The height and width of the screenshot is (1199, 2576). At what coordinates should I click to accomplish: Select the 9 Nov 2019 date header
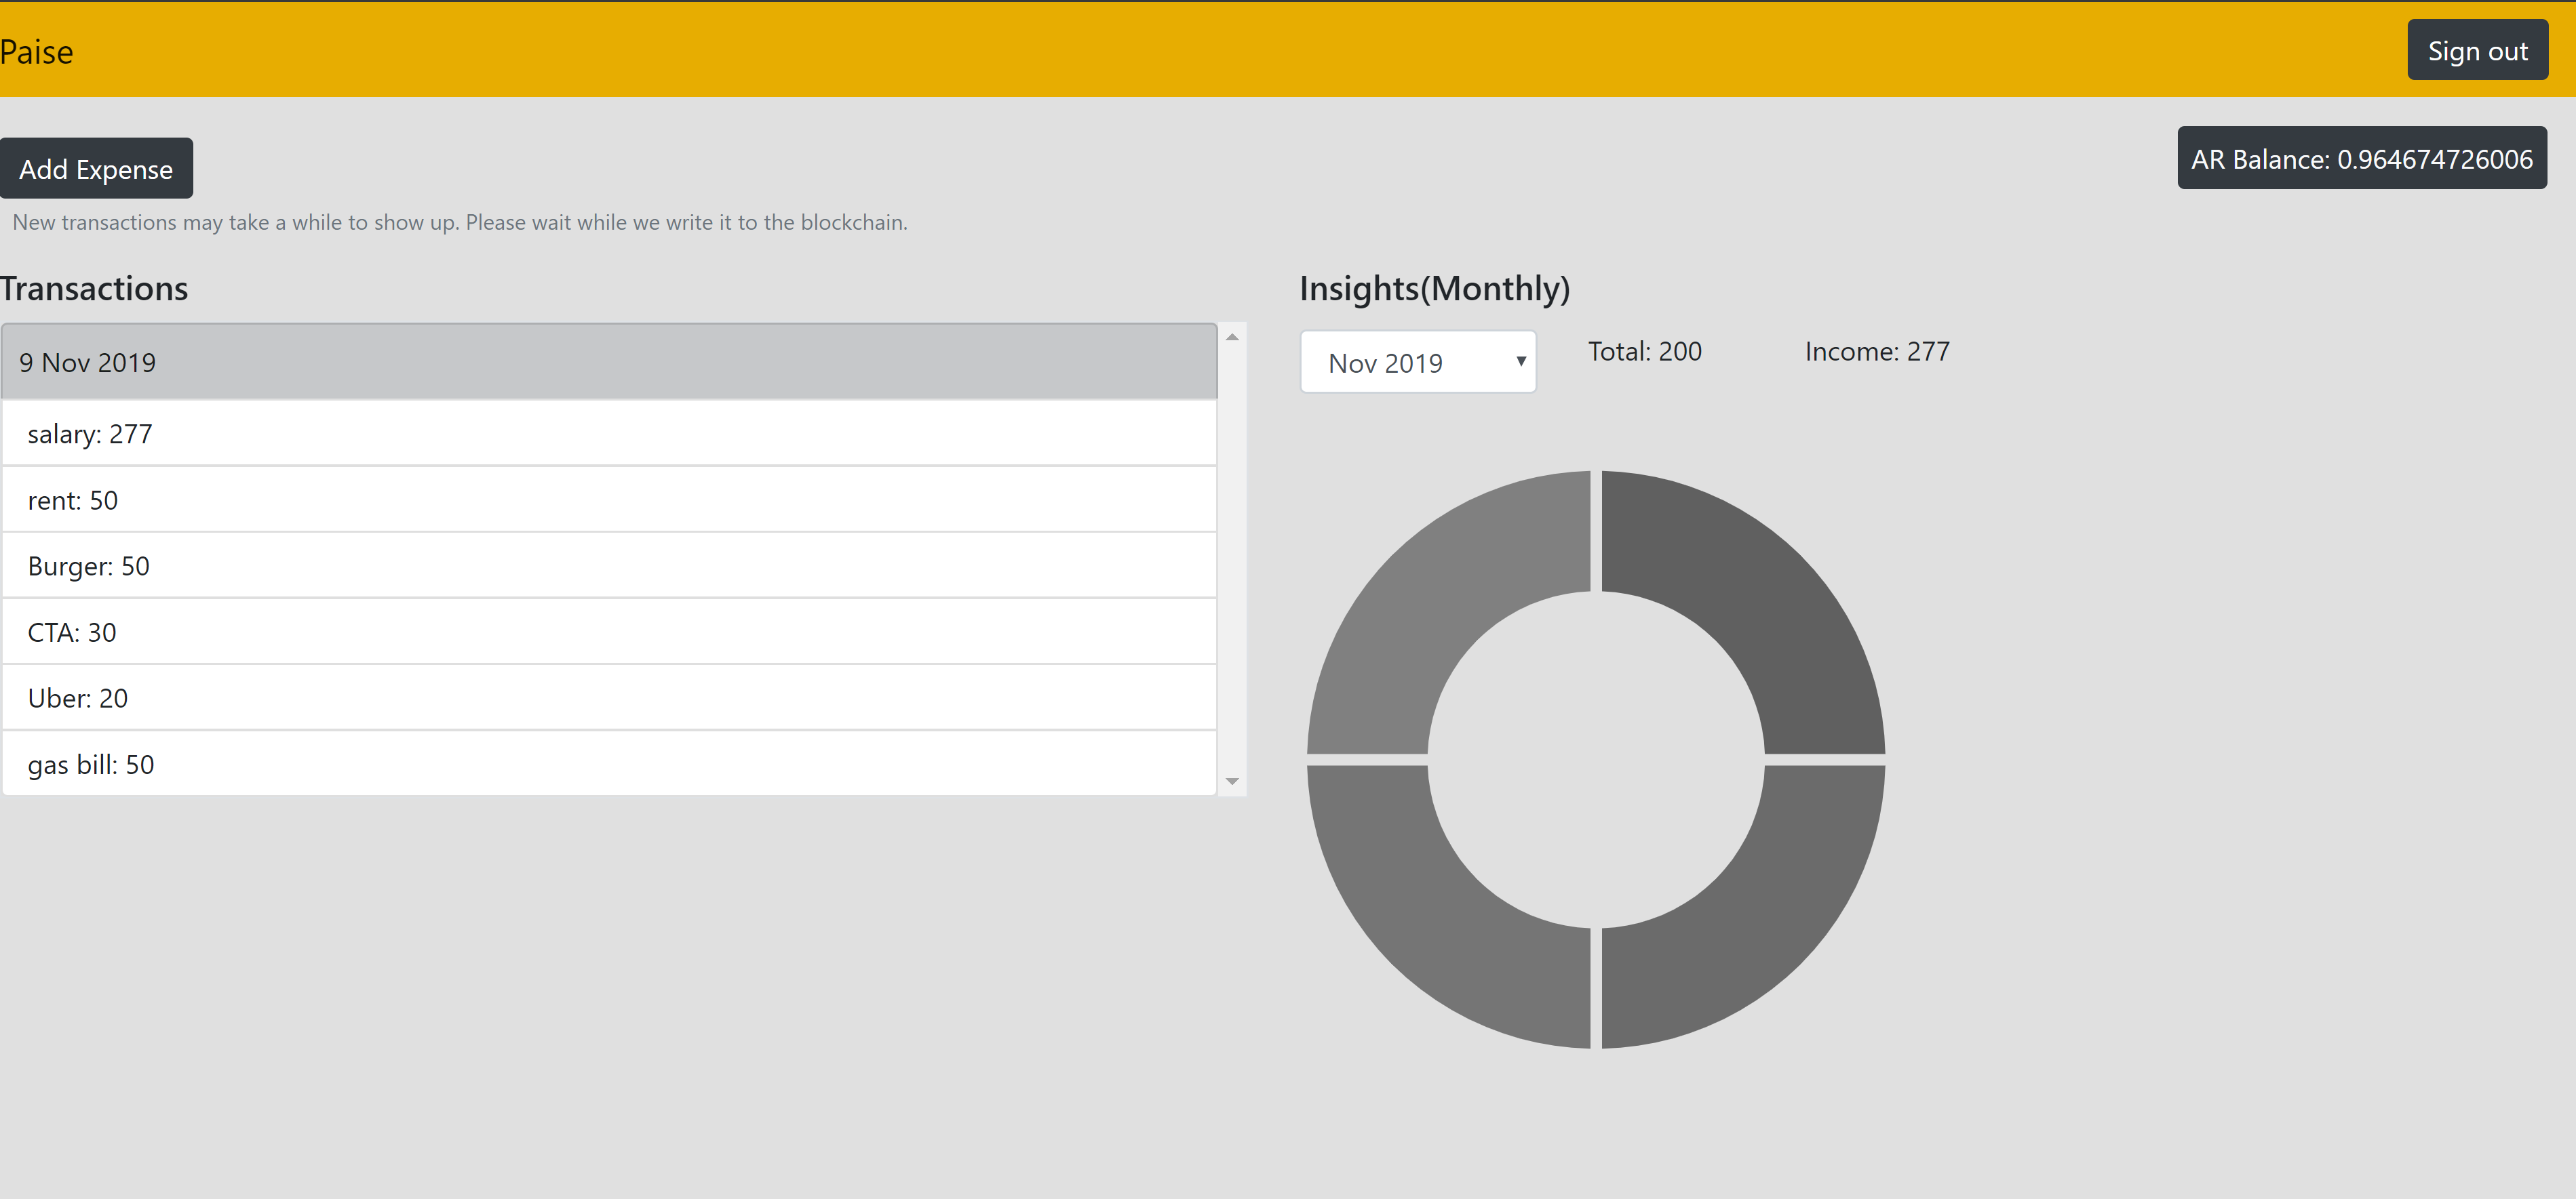[x=608, y=363]
